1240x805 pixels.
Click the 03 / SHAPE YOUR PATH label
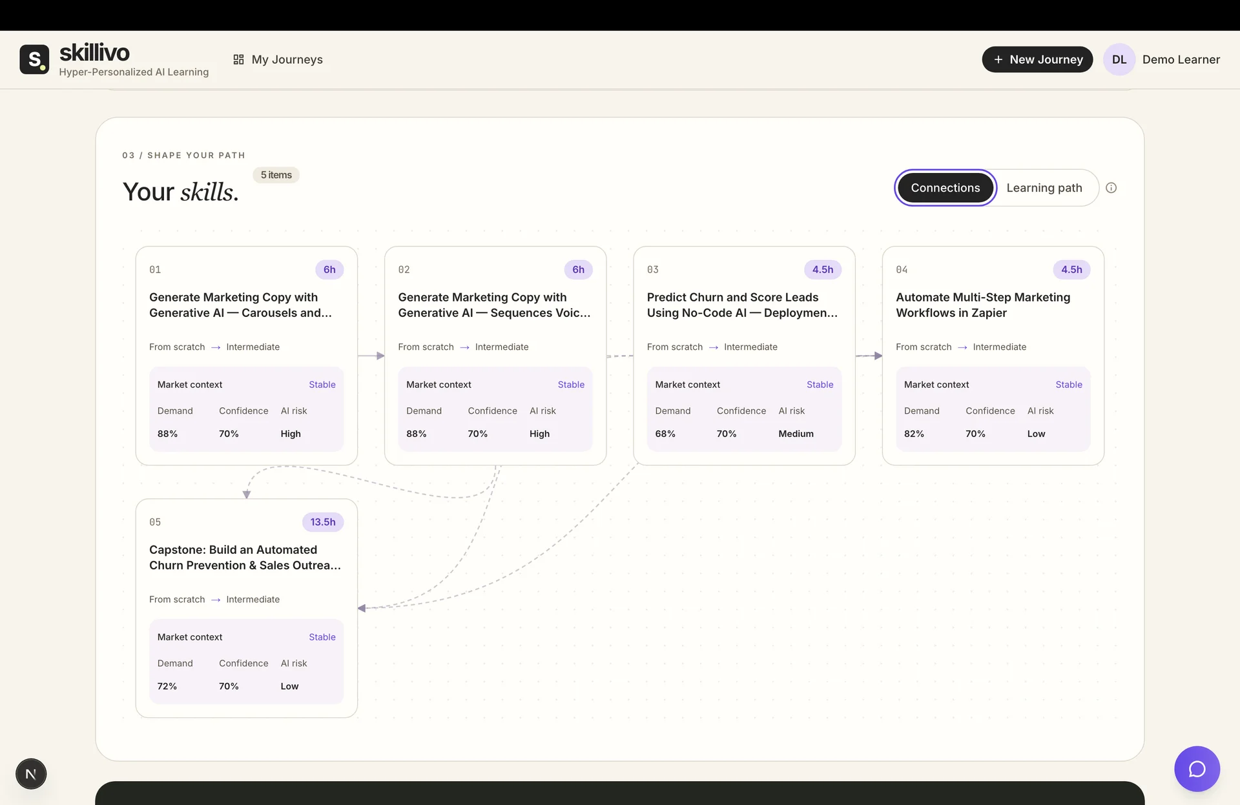(183, 156)
